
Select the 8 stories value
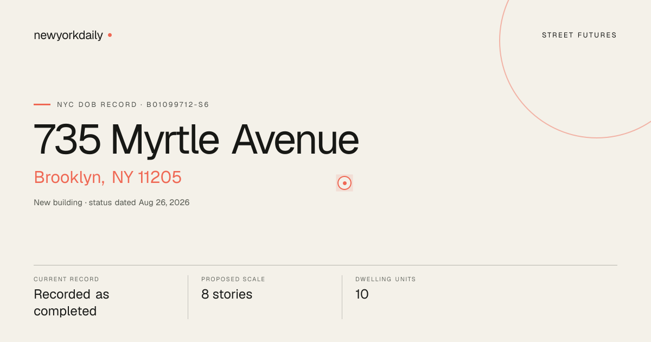(227, 294)
